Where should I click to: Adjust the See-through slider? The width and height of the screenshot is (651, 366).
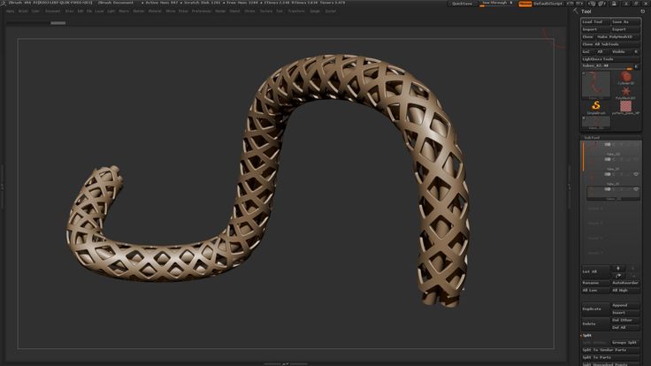tap(496, 4)
